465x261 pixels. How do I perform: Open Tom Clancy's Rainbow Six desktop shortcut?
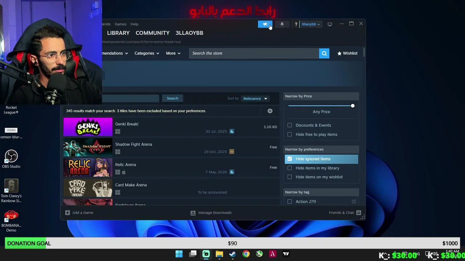click(x=11, y=191)
